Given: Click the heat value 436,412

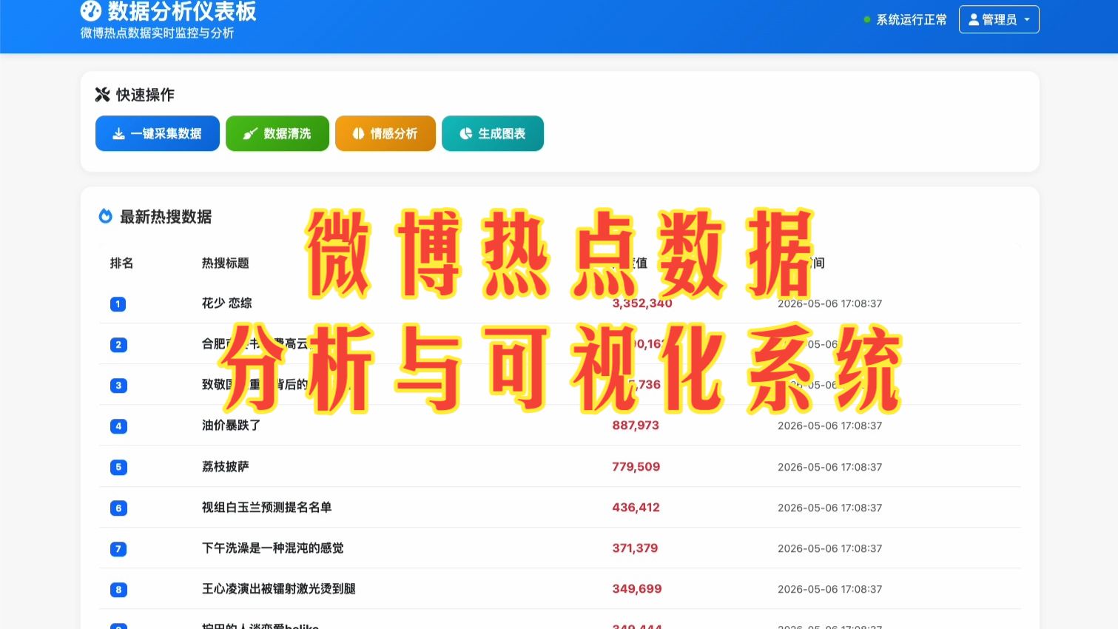Looking at the screenshot, I should (x=636, y=508).
